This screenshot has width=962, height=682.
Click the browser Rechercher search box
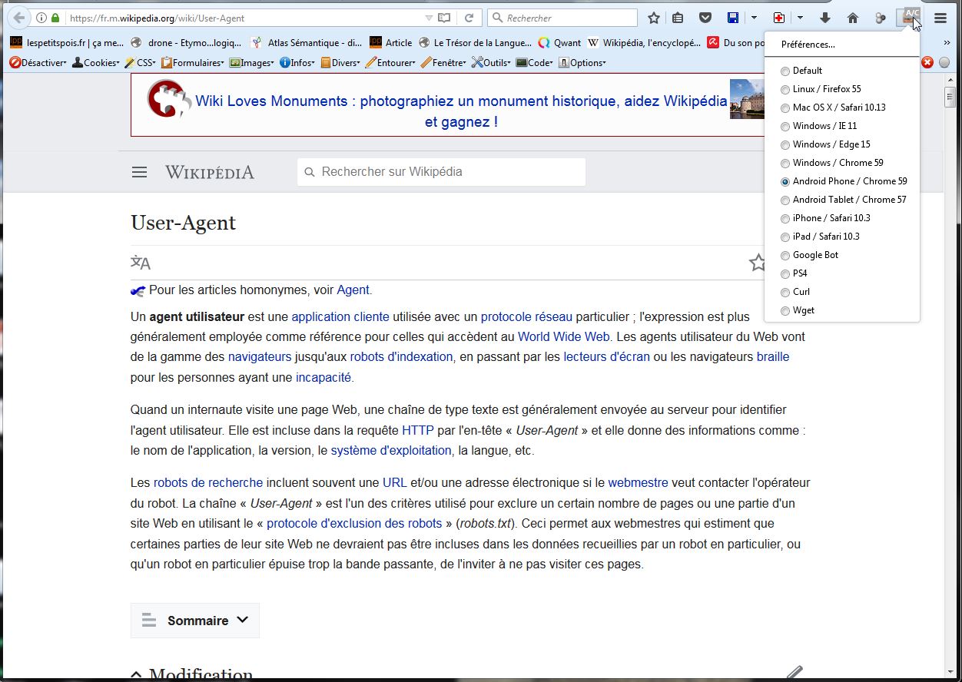pyautogui.click(x=562, y=18)
